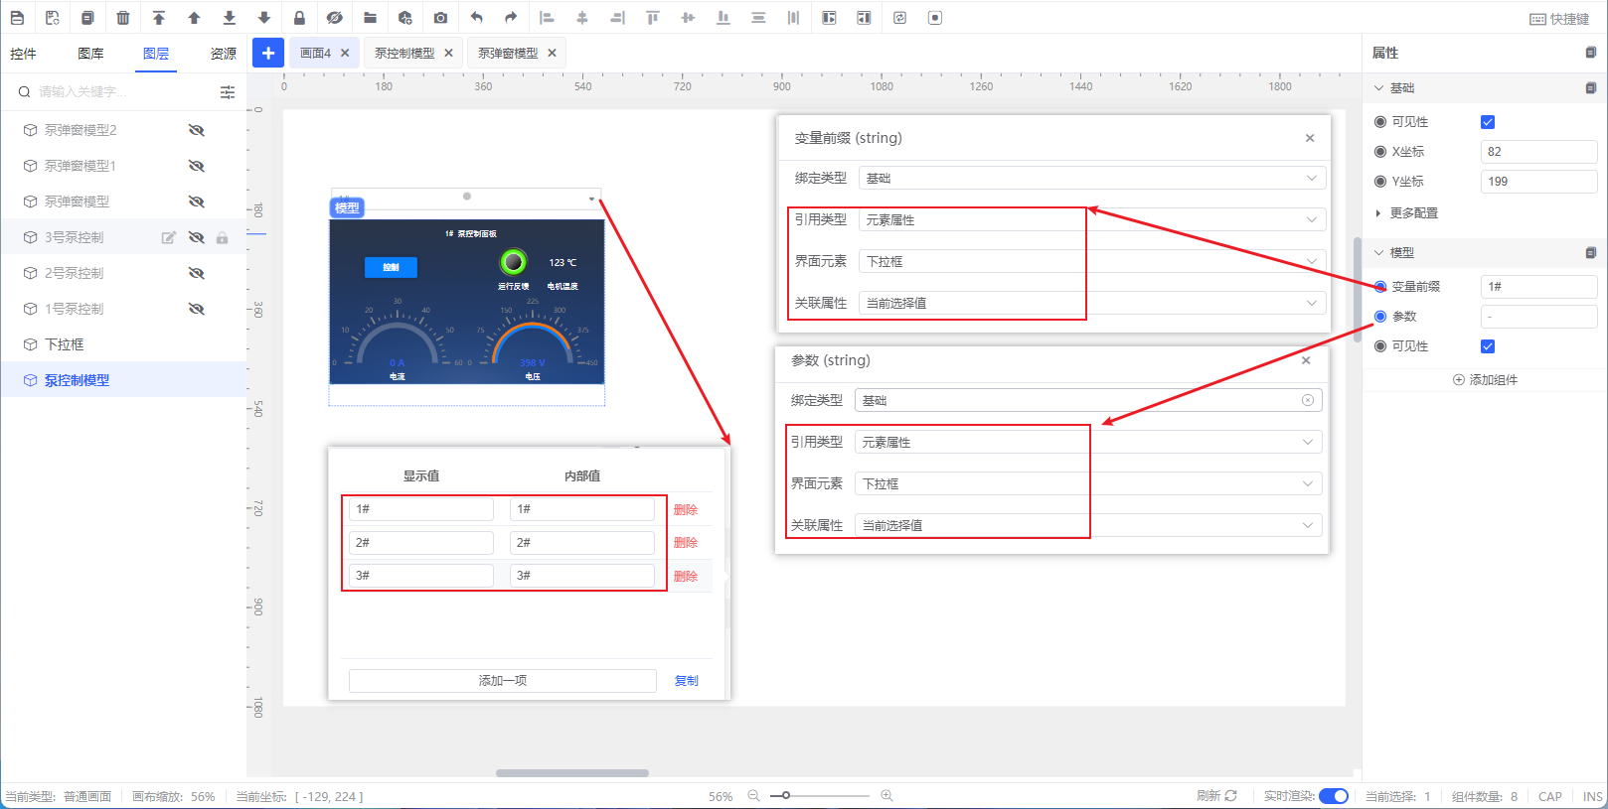Click the redo arrow icon
The image size is (1608, 809).
(x=511, y=18)
